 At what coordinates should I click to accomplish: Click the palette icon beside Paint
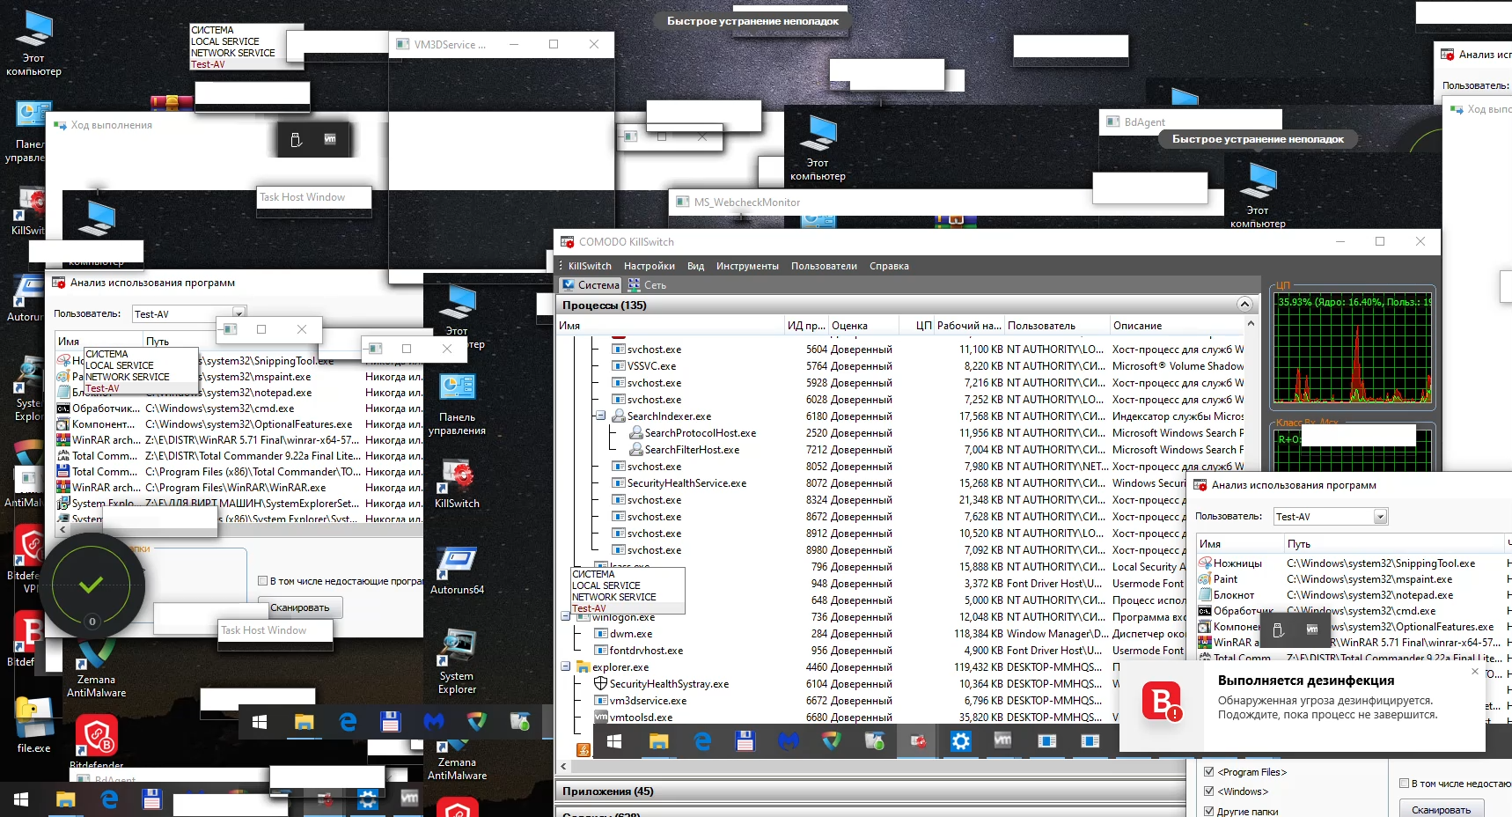pos(1205,579)
